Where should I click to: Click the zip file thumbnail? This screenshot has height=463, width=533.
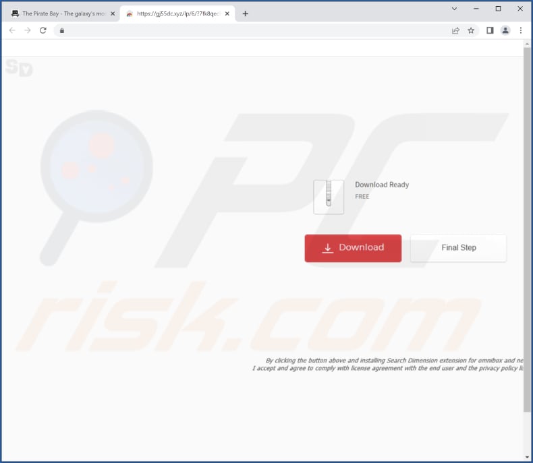tap(329, 197)
